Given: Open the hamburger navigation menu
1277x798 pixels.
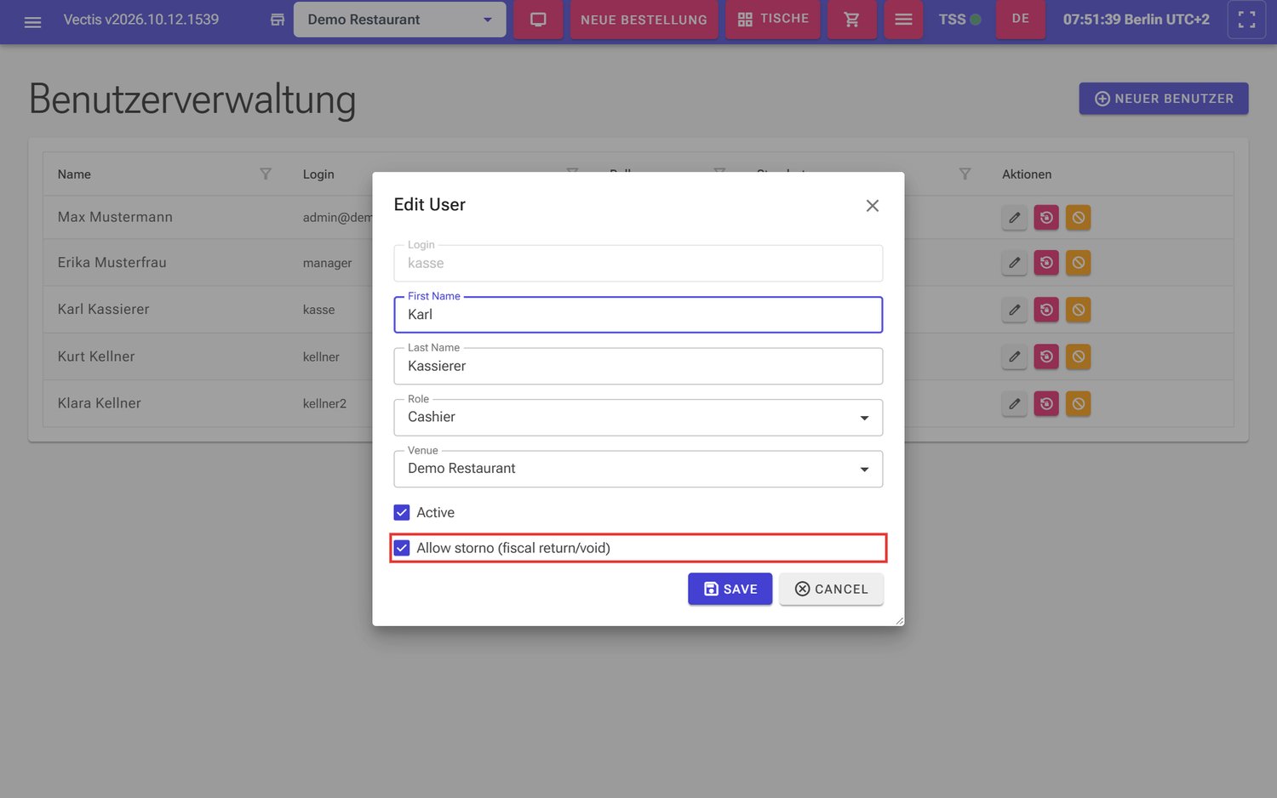Looking at the screenshot, I should [32, 20].
